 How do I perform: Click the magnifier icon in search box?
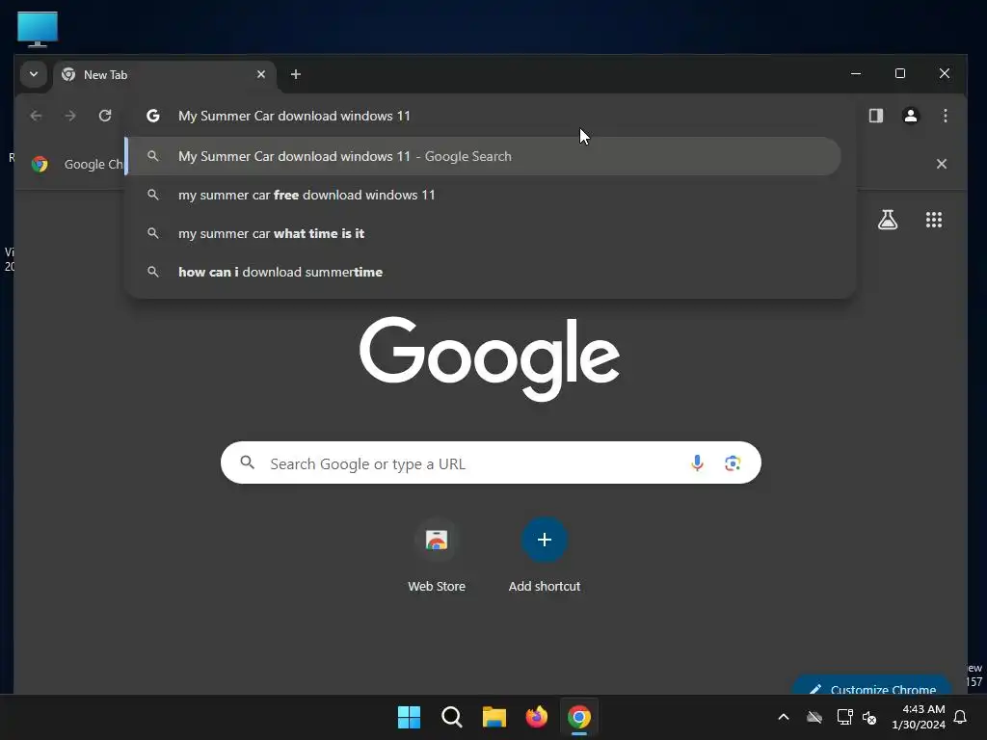click(x=248, y=463)
